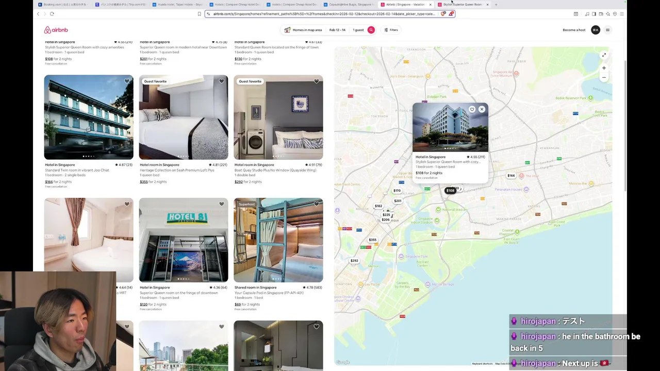Wishlist the Boat Quay Studio listing
The height and width of the screenshot is (371, 660).
(317, 81)
